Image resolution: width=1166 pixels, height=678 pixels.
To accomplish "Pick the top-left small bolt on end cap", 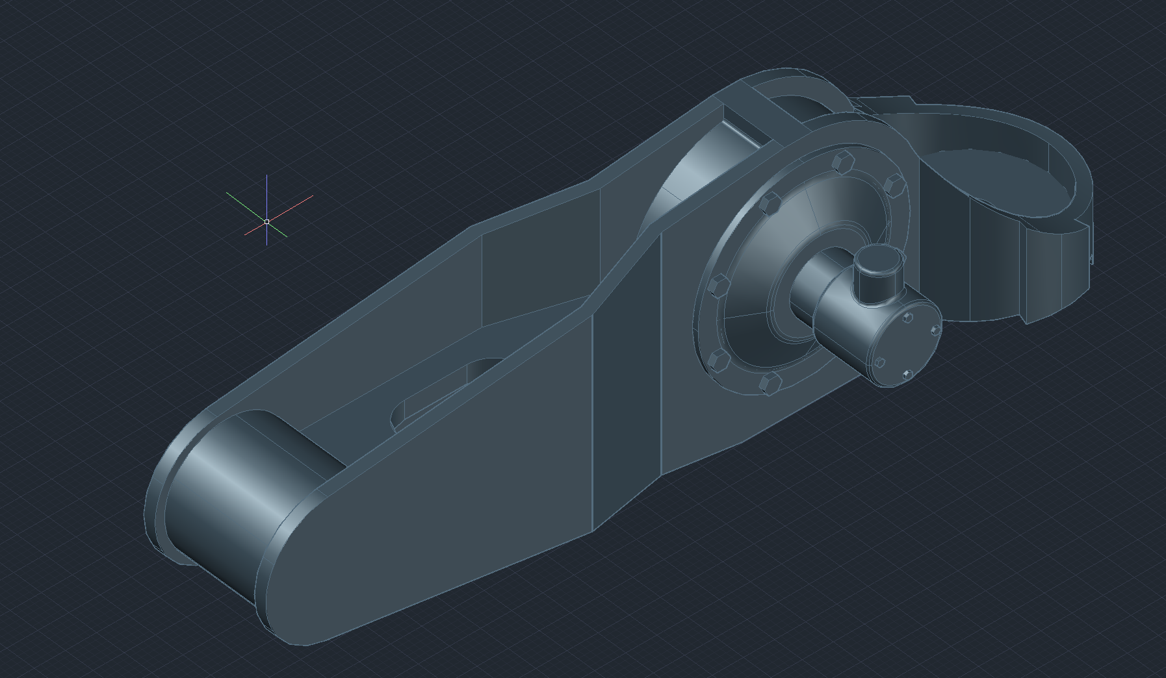I will (907, 318).
